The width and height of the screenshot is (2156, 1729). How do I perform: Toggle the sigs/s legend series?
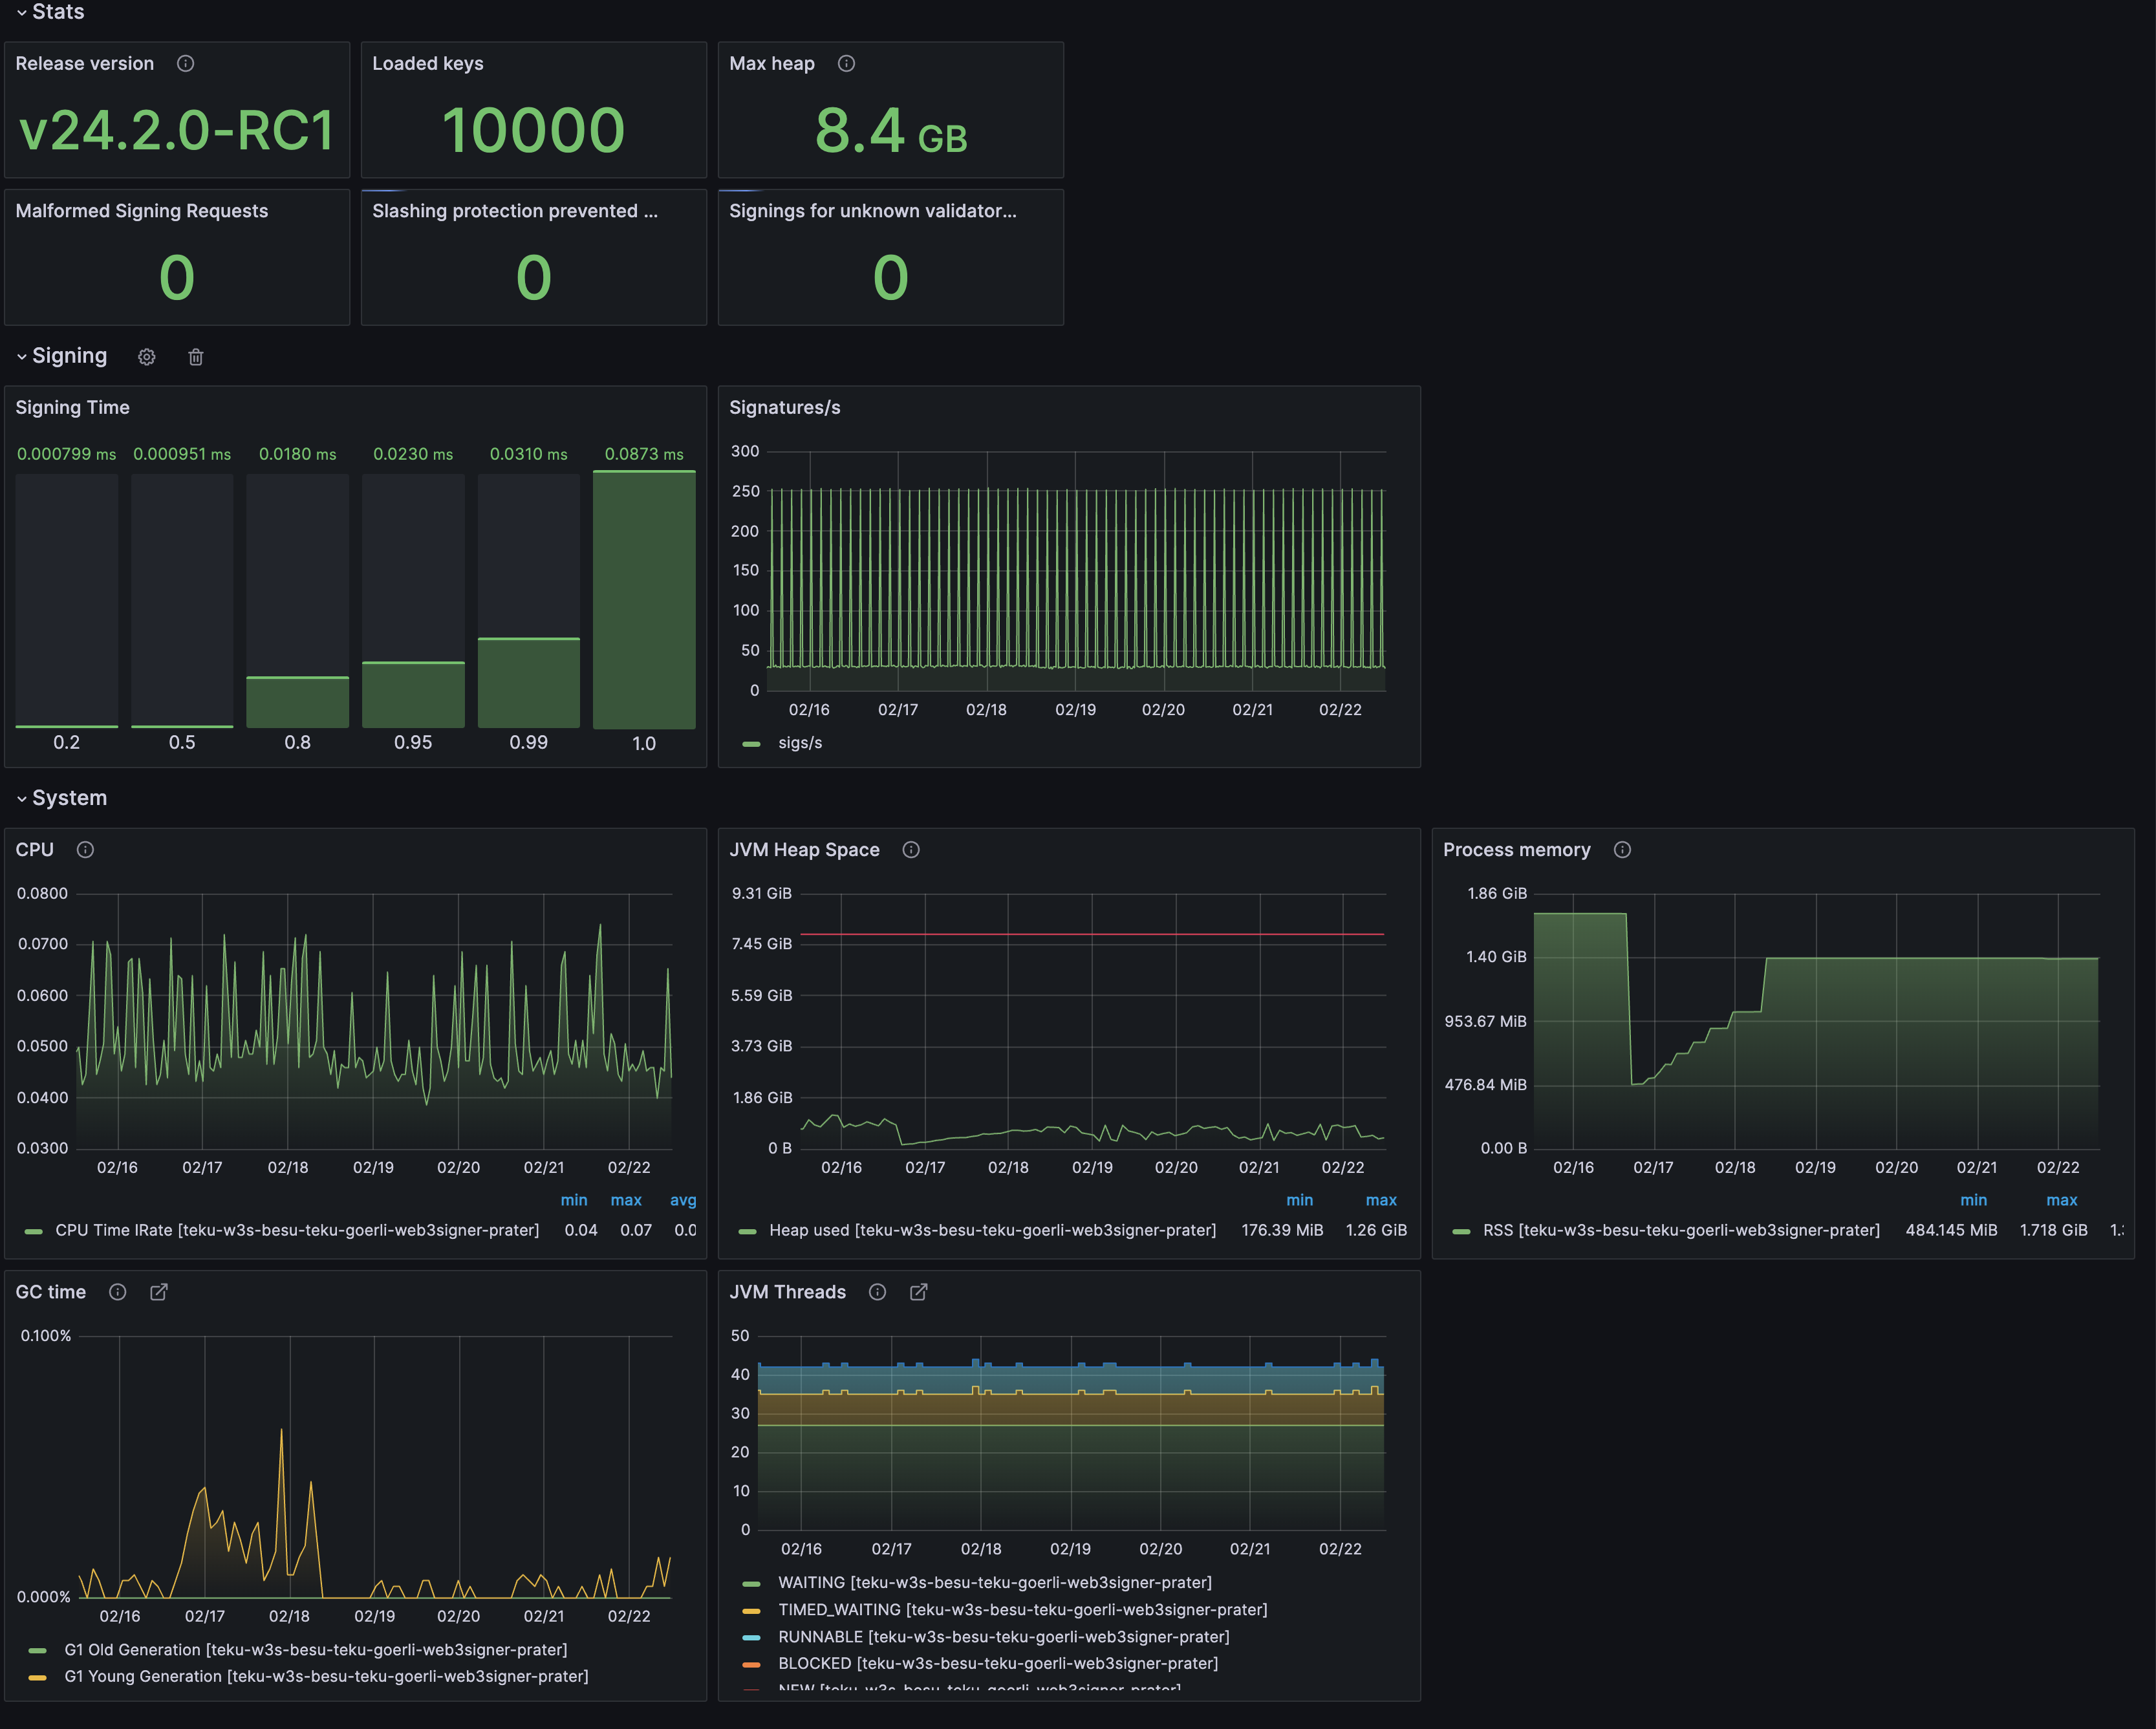[800, 743]
